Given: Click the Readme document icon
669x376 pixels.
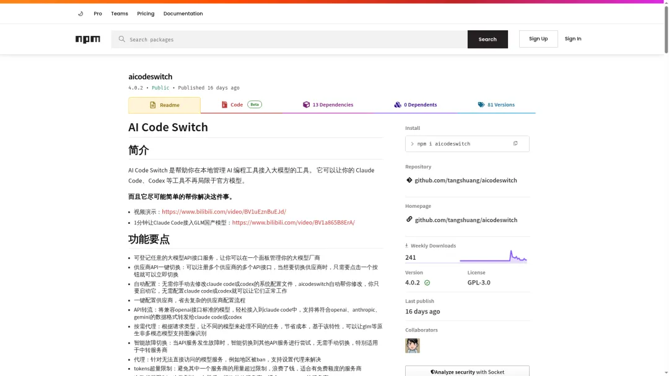Looking at the screenshot, I should click(x=153, y=105).
